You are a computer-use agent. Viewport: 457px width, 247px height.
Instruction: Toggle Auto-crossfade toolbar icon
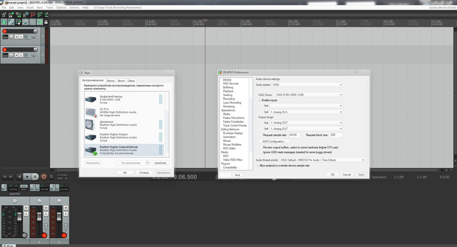[4, 22]
